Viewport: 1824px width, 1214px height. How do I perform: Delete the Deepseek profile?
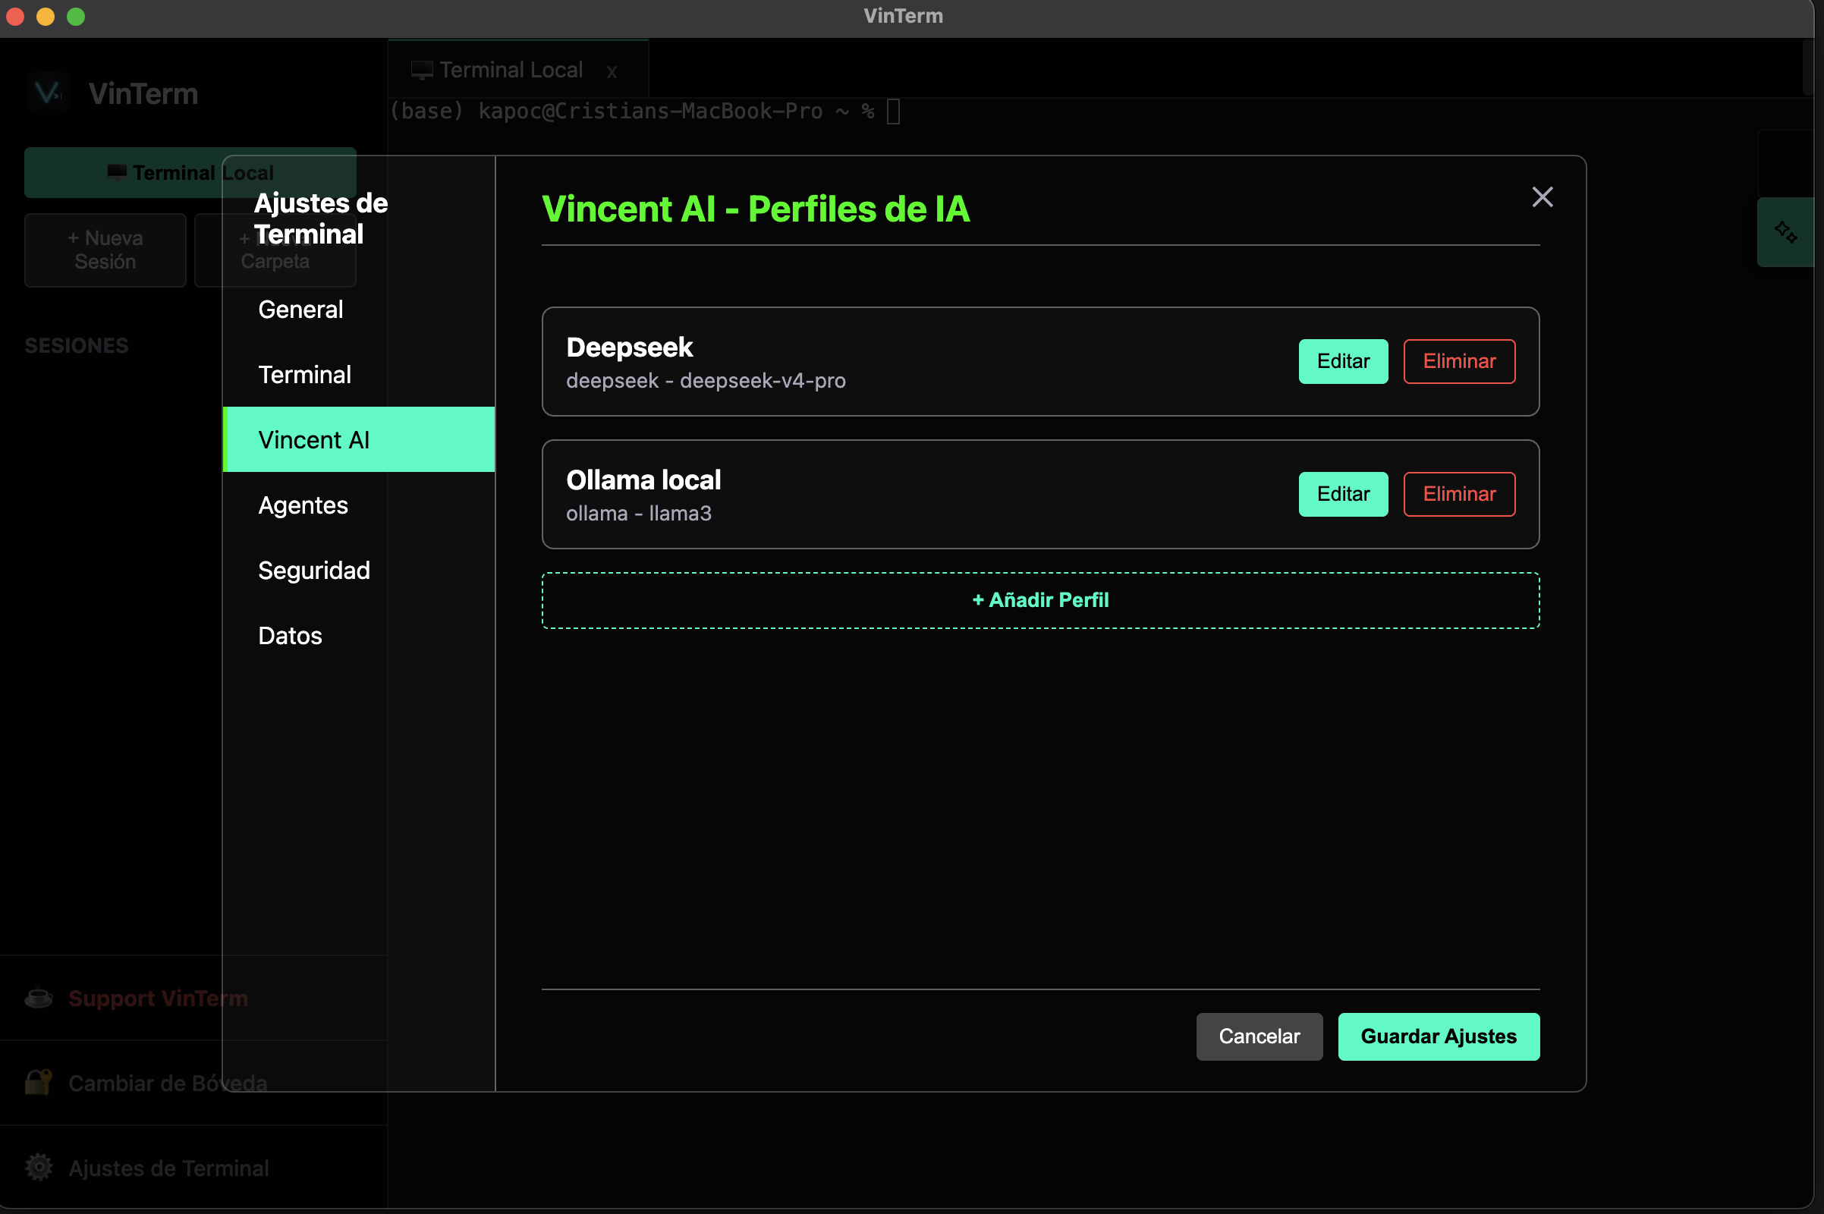(x=1459, y=362)
